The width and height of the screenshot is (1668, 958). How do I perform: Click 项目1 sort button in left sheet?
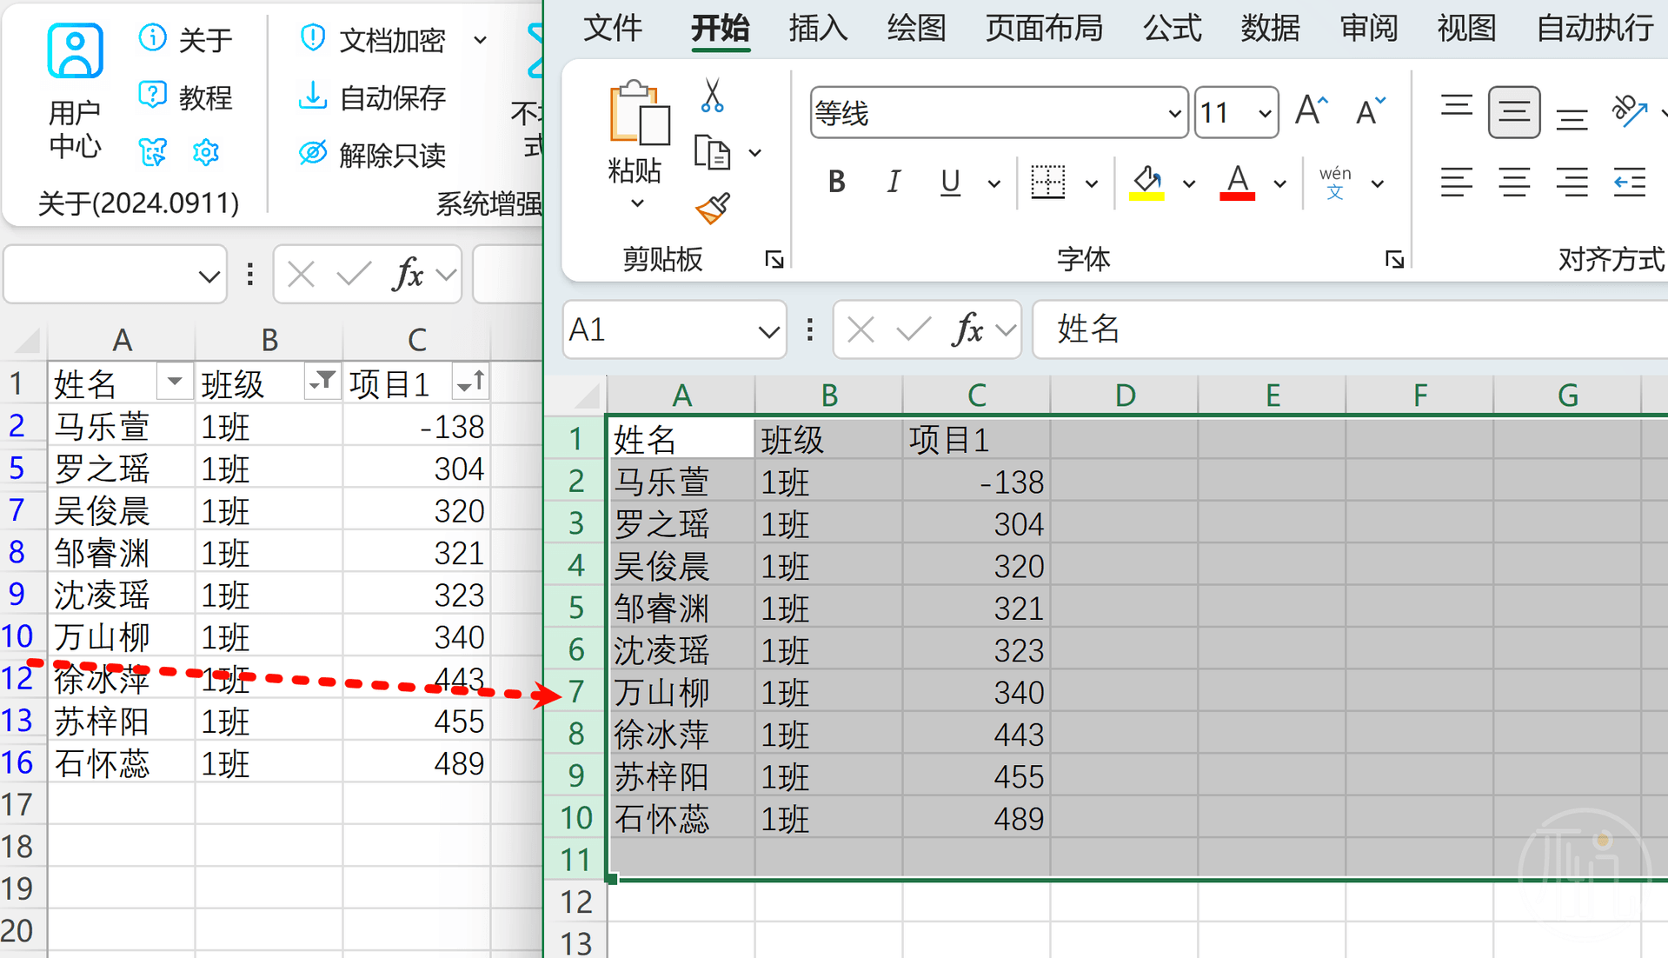pyautogui.click(x=470, y=382)
